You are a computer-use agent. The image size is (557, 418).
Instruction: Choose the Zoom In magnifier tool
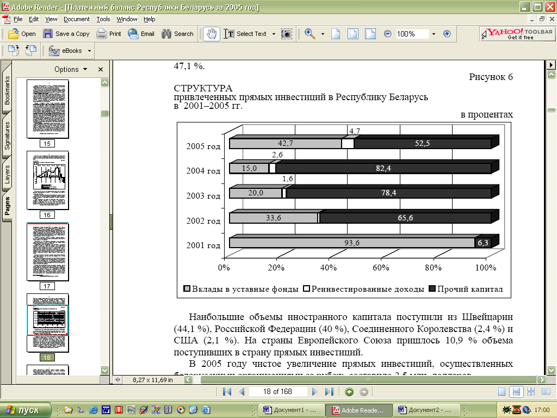tap(310, 34)
